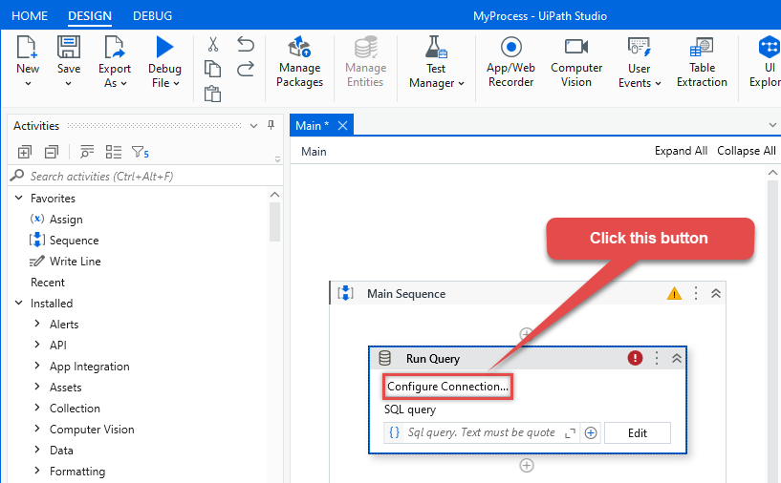Launch App/Web Recorder
Screen dimensions: 781x483
pos(511,62)
